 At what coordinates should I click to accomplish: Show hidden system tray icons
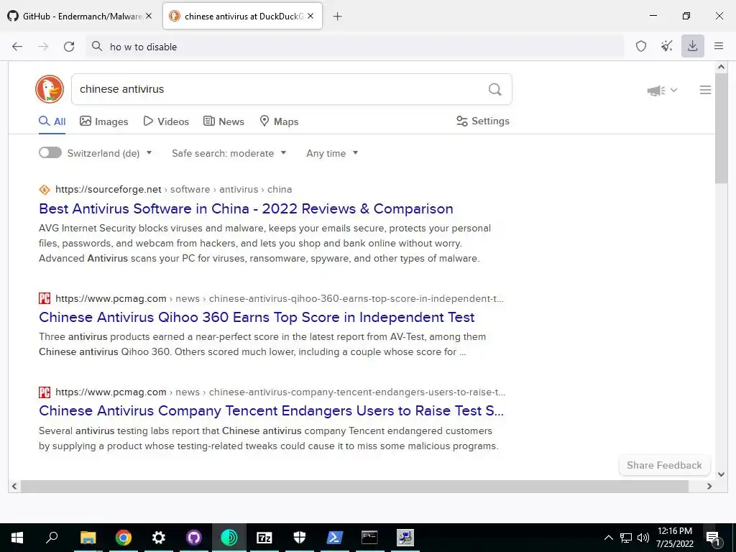pos(608,538)
